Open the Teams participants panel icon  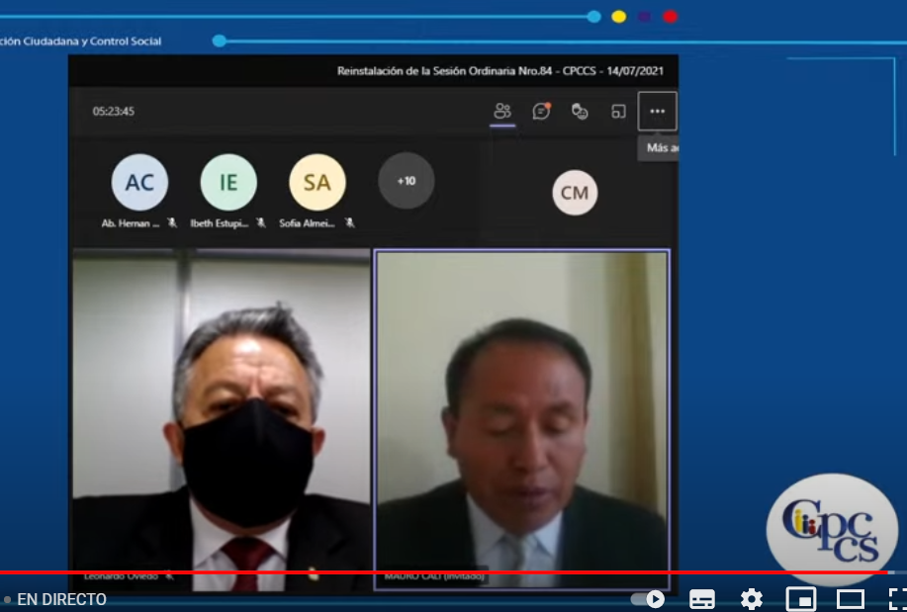coord(502,111)
